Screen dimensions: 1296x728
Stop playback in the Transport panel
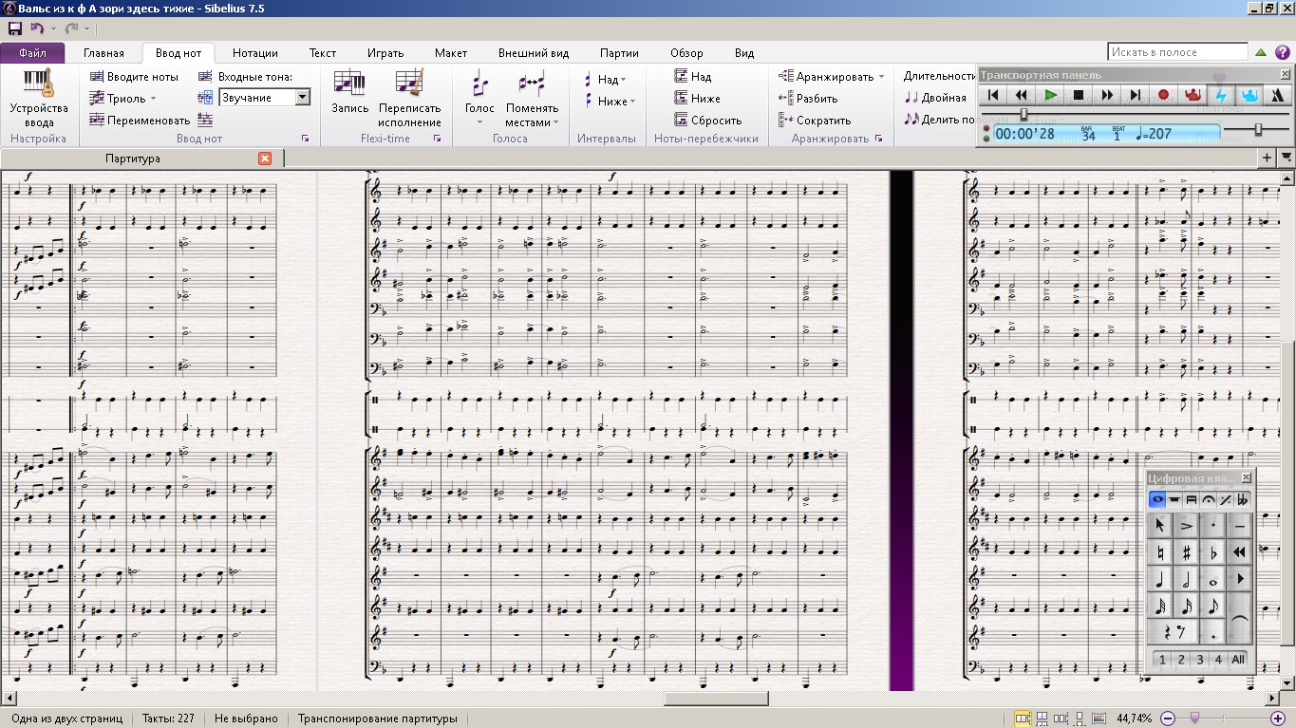pos(1079,95)
